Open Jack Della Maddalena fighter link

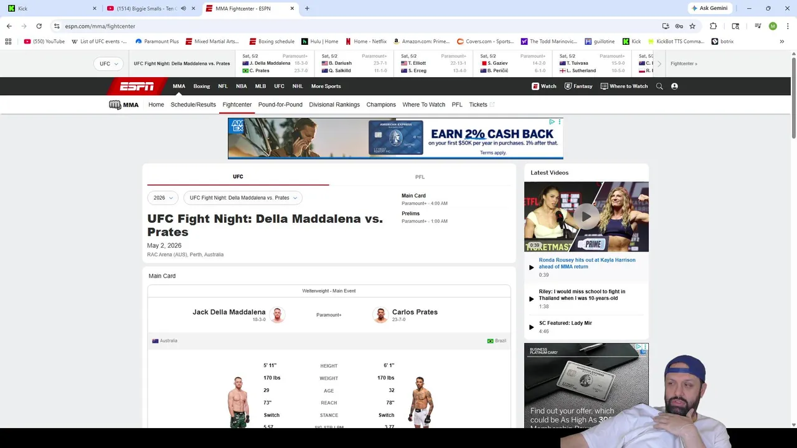click(229, 312)
